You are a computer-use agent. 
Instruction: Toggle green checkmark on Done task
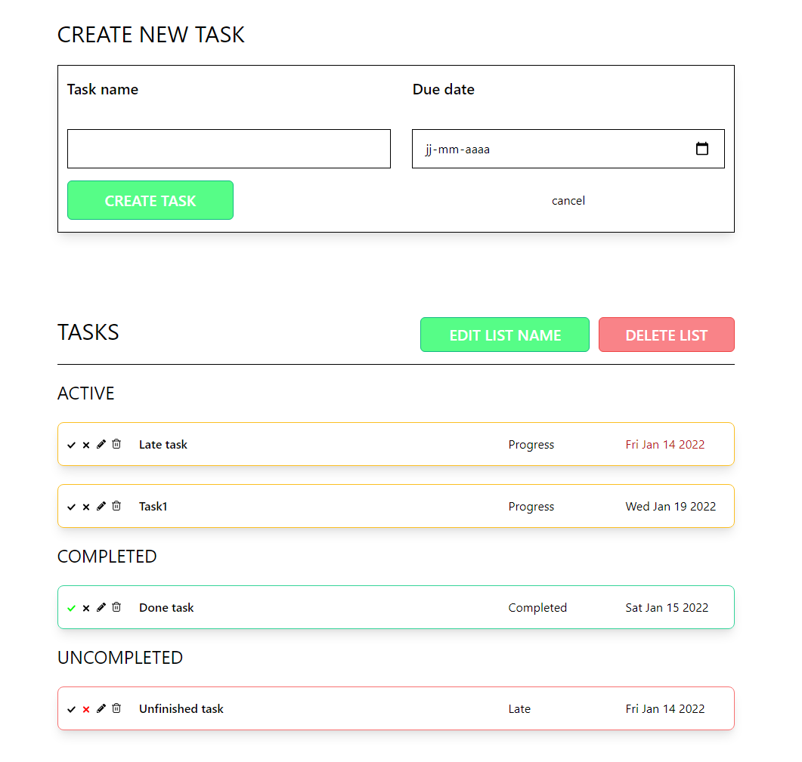coord(72,608)
